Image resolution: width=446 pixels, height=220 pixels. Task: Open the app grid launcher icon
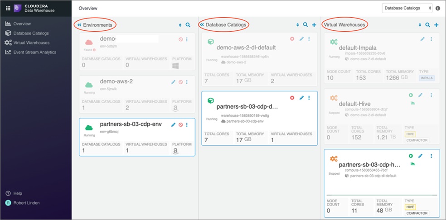click(x=8, y=8)
